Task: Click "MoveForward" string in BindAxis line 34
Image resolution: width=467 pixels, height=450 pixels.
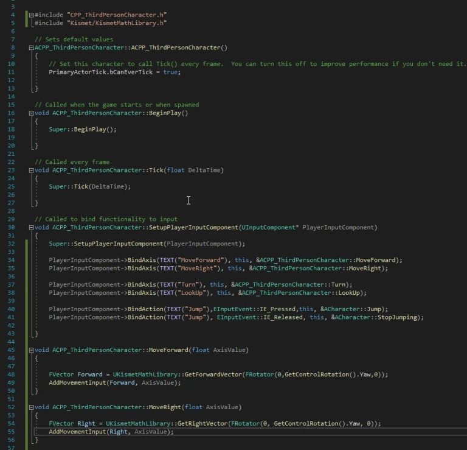Action: 201,260
